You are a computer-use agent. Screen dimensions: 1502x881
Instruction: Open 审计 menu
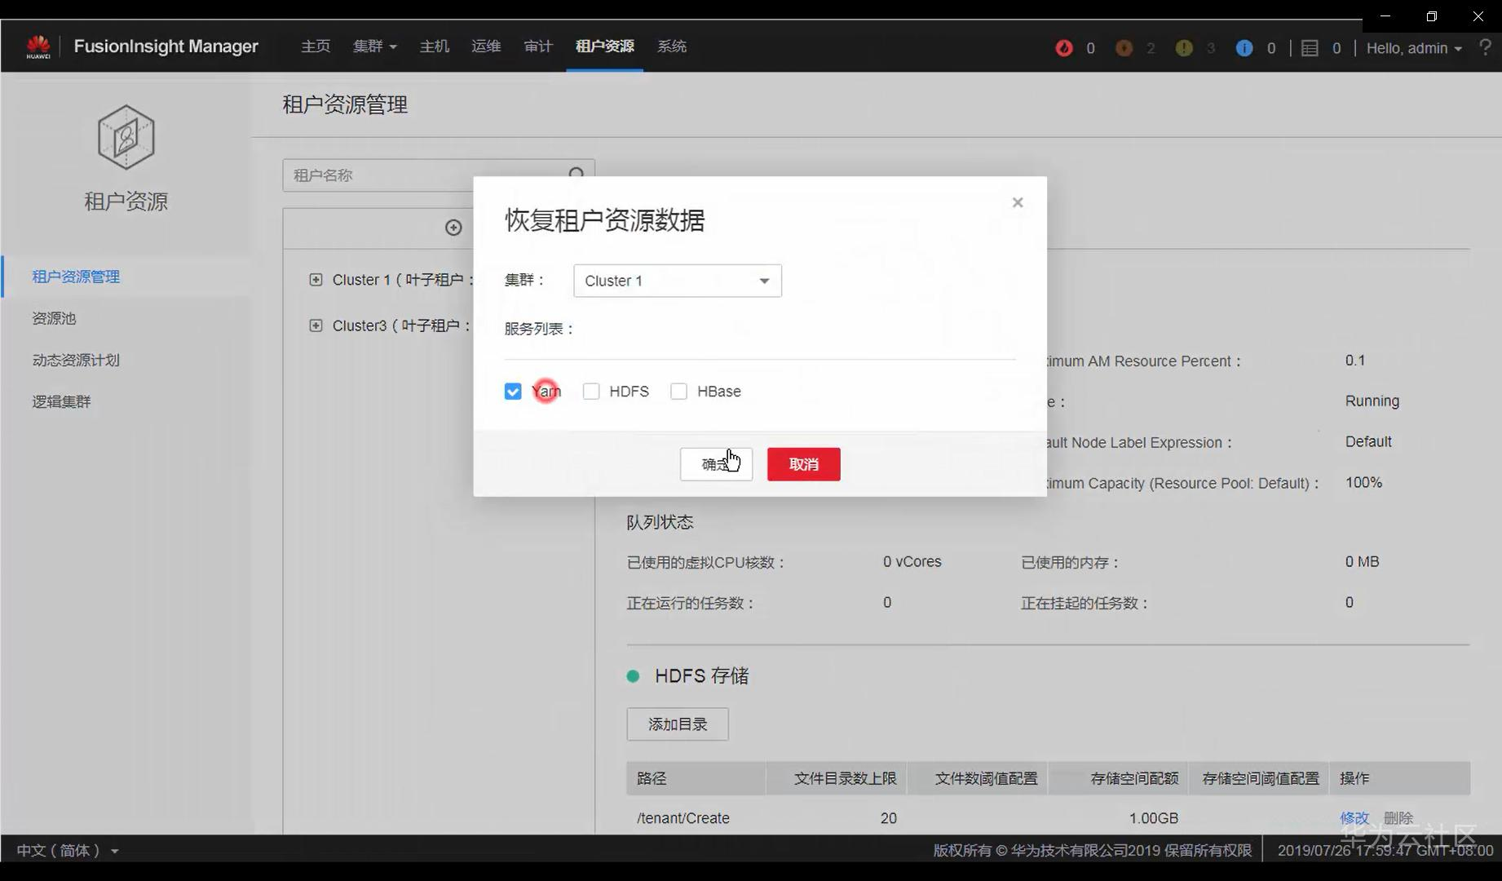(x=538, y=46)
